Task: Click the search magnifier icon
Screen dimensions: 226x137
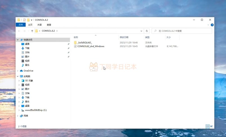Action: coord(155,31)
